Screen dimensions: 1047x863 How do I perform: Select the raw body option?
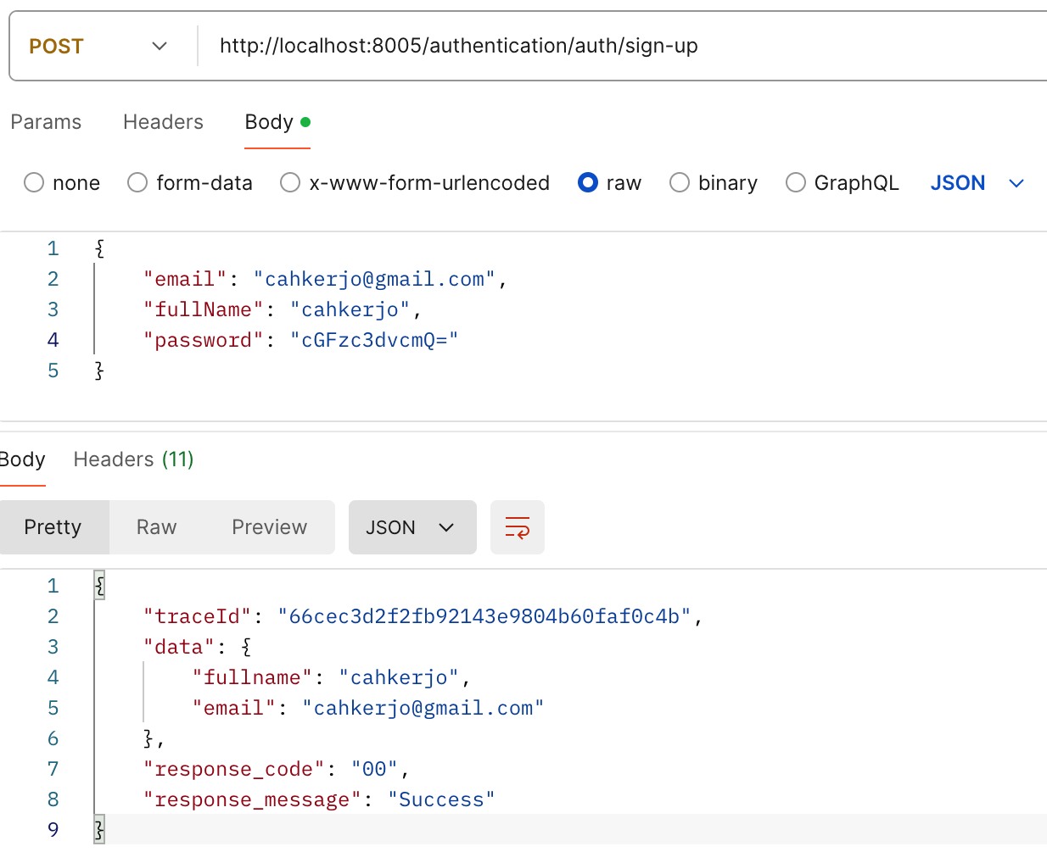[609, 183]
